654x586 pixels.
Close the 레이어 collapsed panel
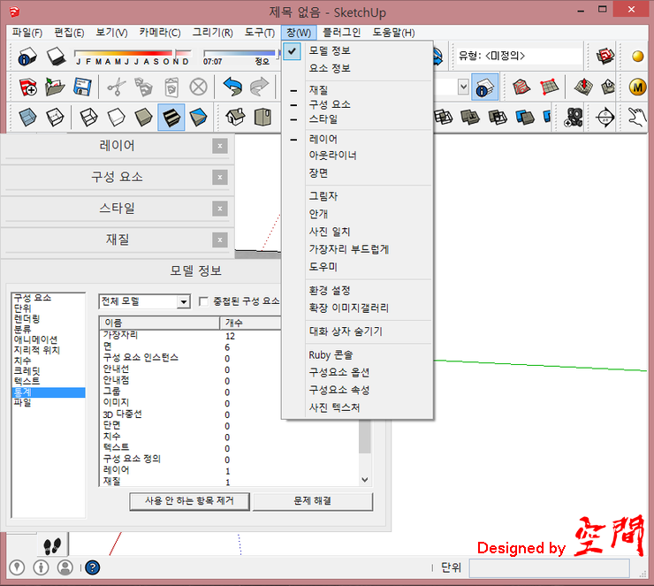point(220,146)
